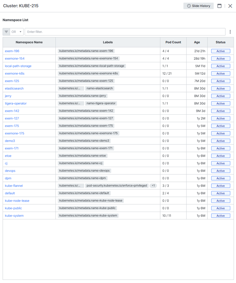This screenshot has height=283, width=236.
Task: Open the filter options icon
Action: coord(6,32)
